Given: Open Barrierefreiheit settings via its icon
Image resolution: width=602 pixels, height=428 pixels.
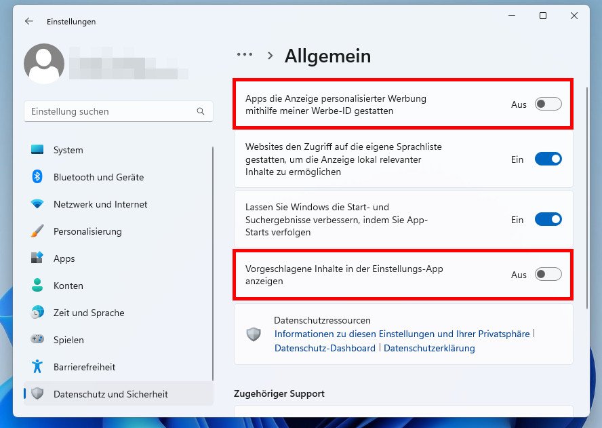Looking at the screenshot, I should coord(37,367).
